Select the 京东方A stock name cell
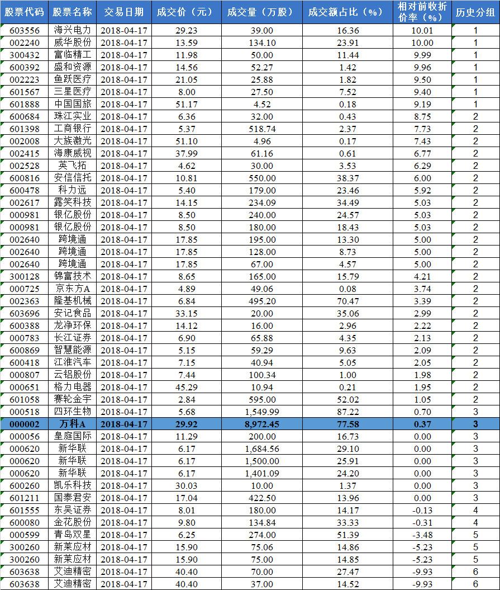This screenshot has width=500, height=590. click(73, 289)
